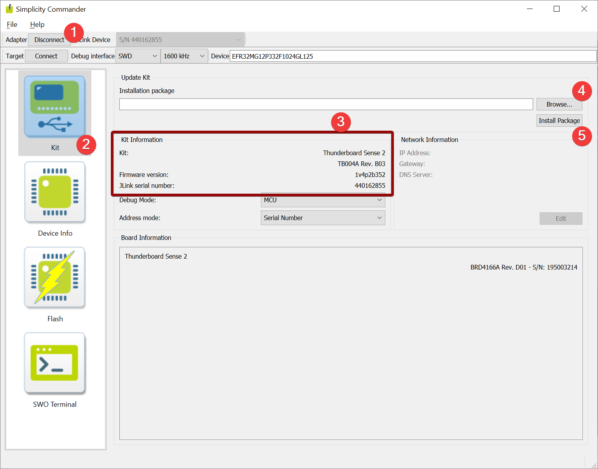Click the Install Package button

pos(559,121)
